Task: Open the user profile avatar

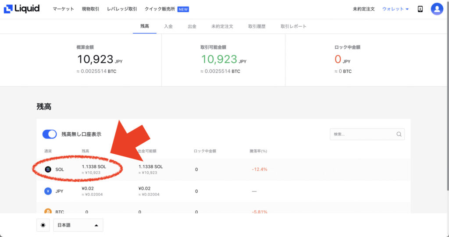Action: click(437, 9)
